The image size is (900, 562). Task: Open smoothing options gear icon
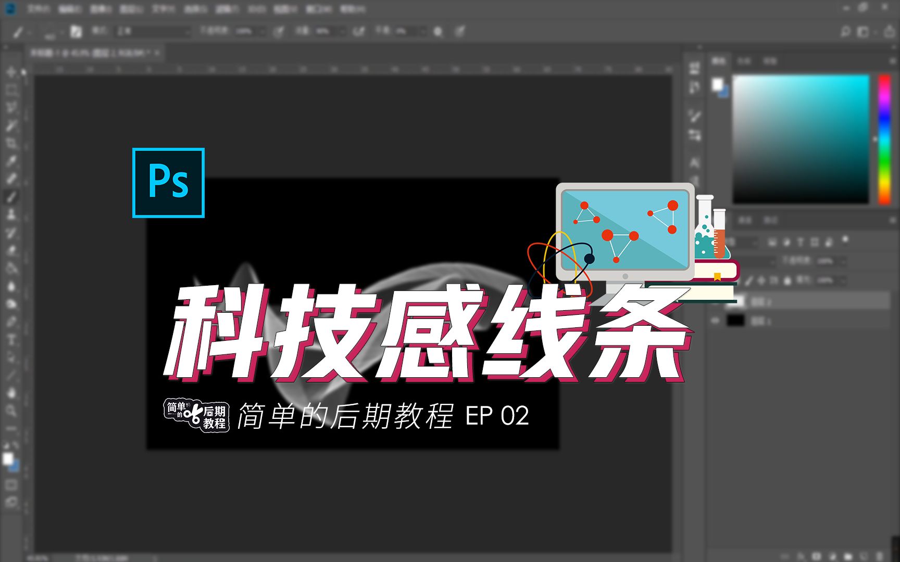point(439,32)
